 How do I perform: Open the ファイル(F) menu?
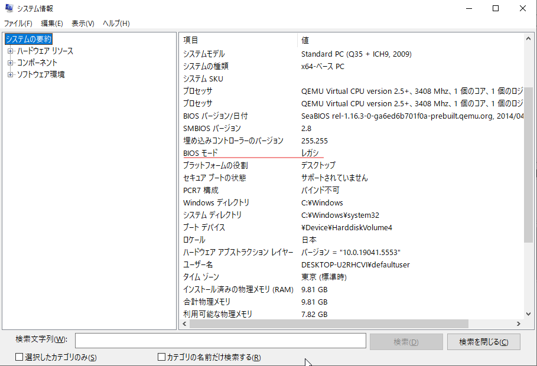pos(18,23)
